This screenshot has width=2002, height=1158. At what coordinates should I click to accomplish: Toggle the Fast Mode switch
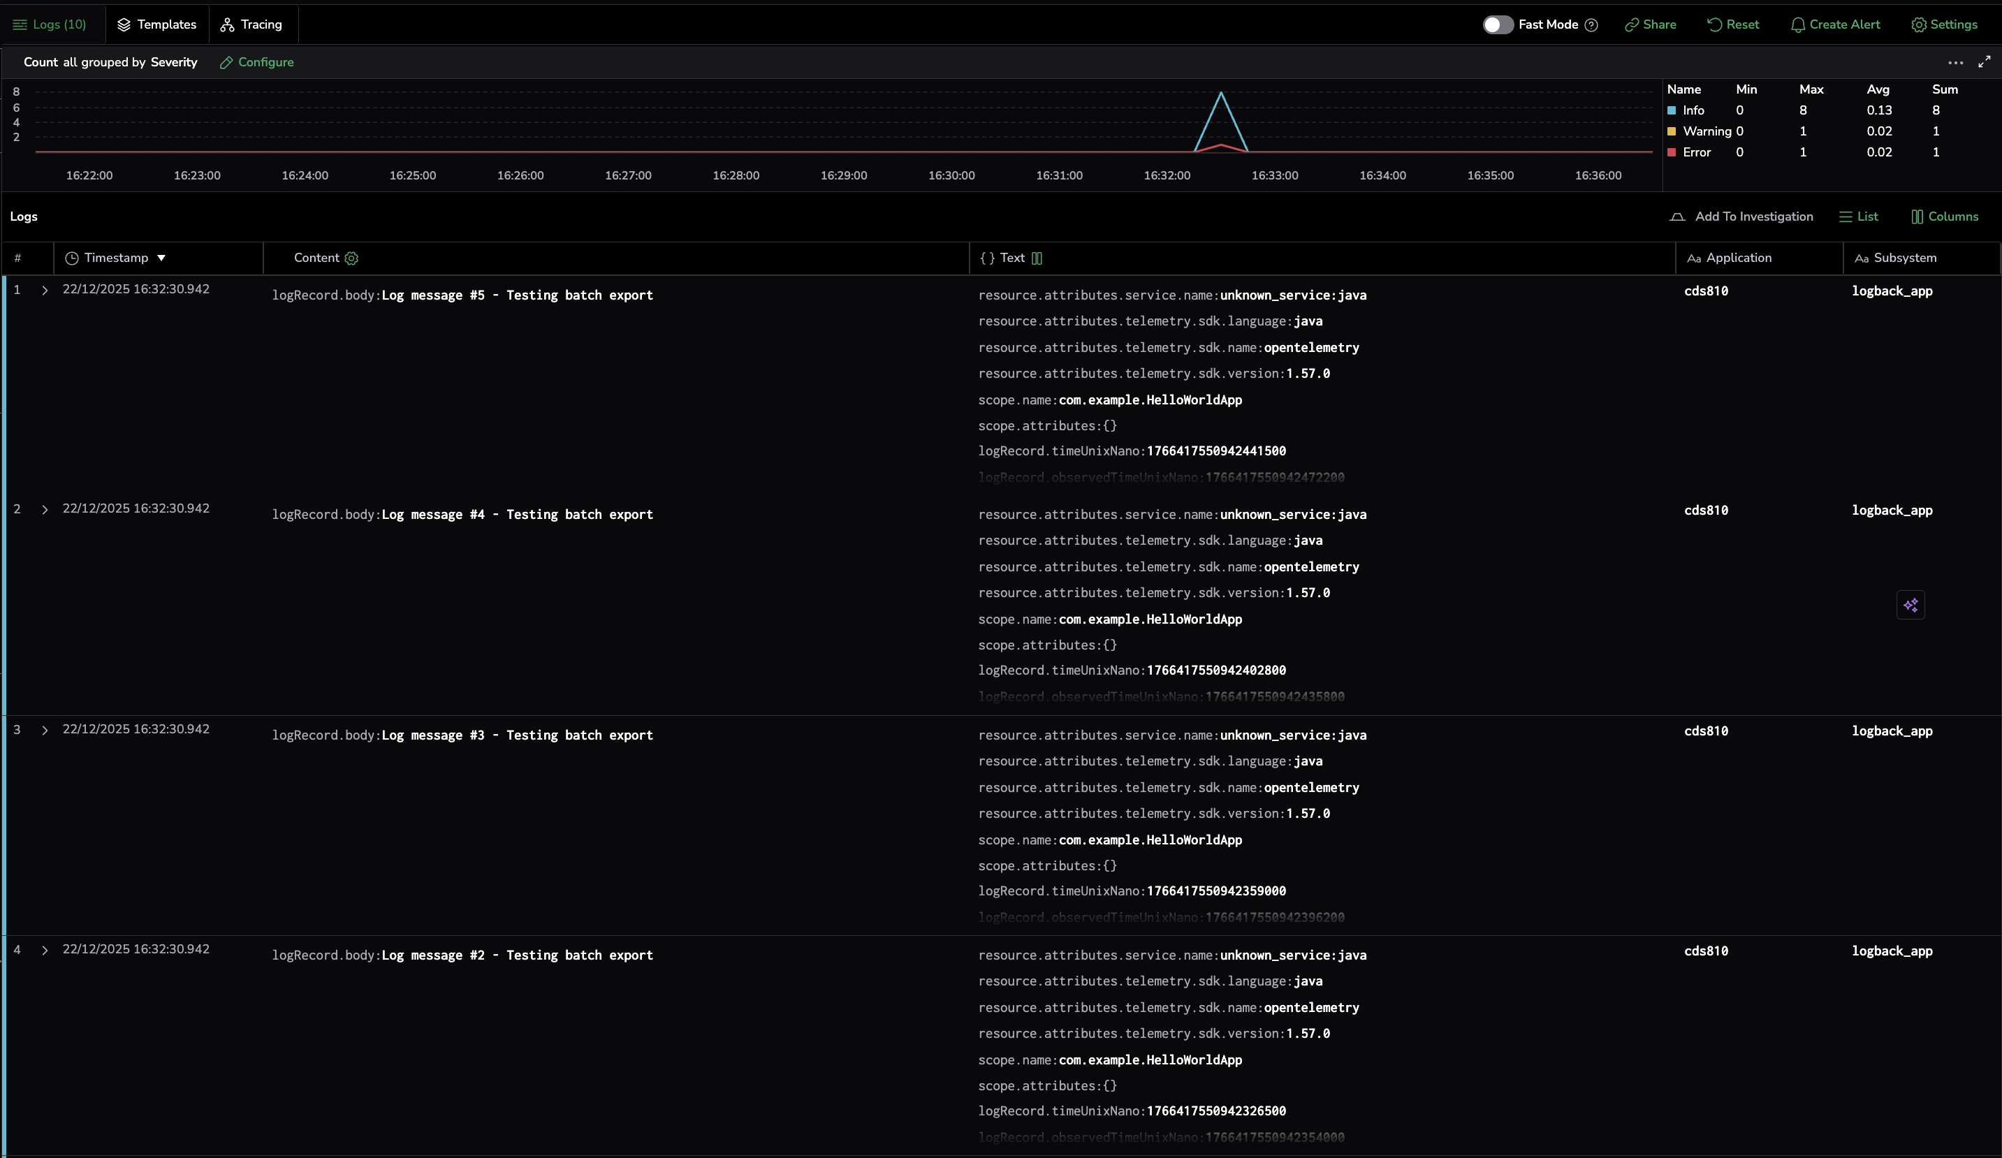tap(1497, 24)
